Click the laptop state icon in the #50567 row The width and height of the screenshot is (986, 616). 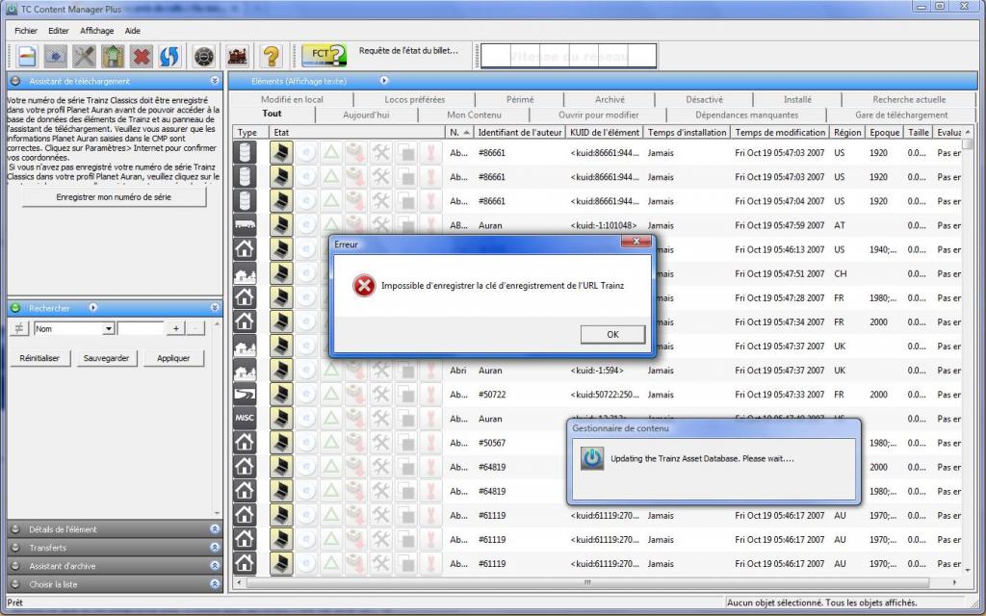pos(281,443)
